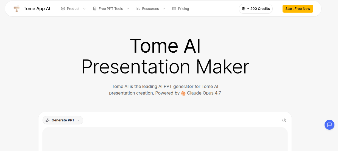Expand the Generate PPT chevron arrow
338x151 pixels.
coord(78,120)
